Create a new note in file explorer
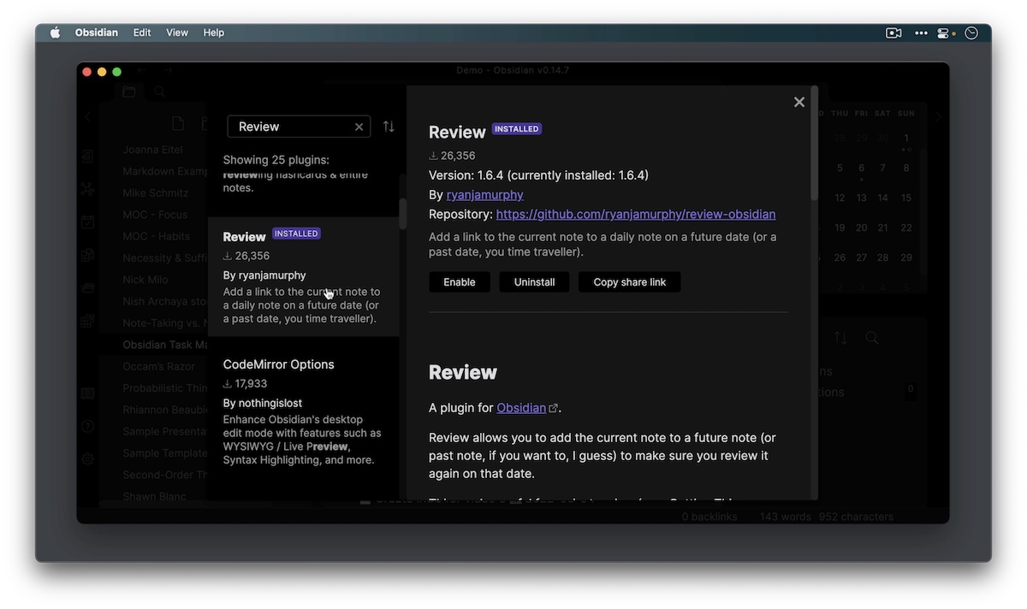The height and width of the screenshot is (609, 1027). 178,124
